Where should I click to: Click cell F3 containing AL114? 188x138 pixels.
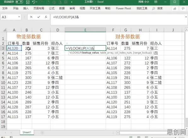click(113, 48)
